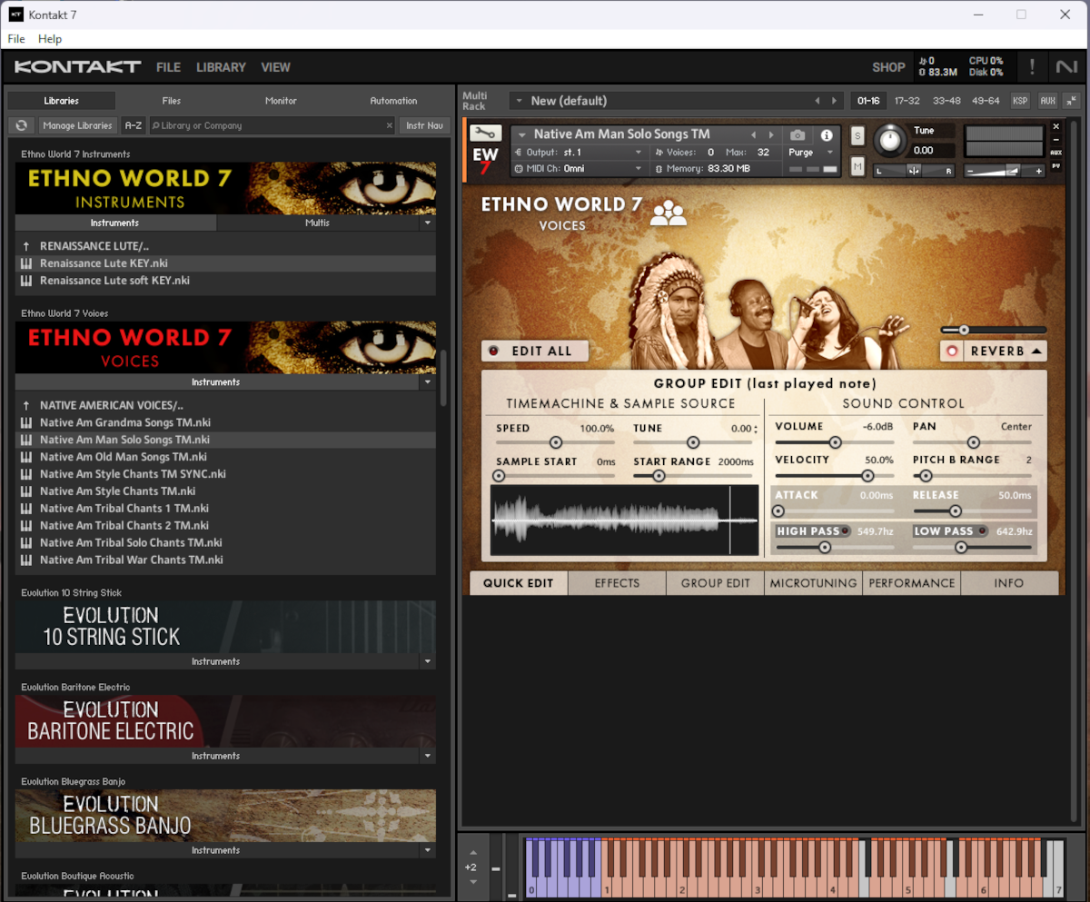Enable the HIGH PASS filter
Viewport: 1090px width, 902px height.
(845, 531)
